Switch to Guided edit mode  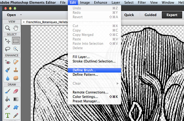tap(151, 15)
